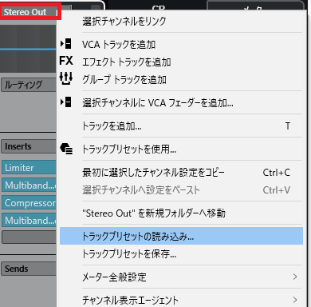This screenshot has width=311, height=307.
Task: Click the FX icon for エフェクト トラックを追加
Action: click(x=66, y=61)
